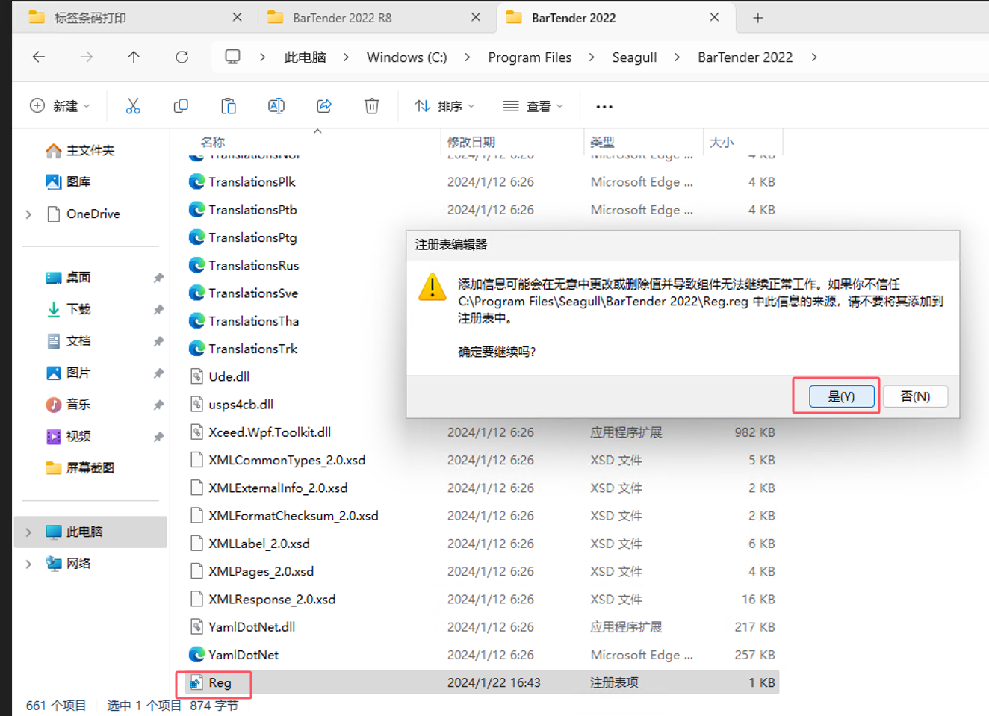The image size is (989, 716).
Task: Expand chevron after Program Files in path
Action: tap(591, 57)
